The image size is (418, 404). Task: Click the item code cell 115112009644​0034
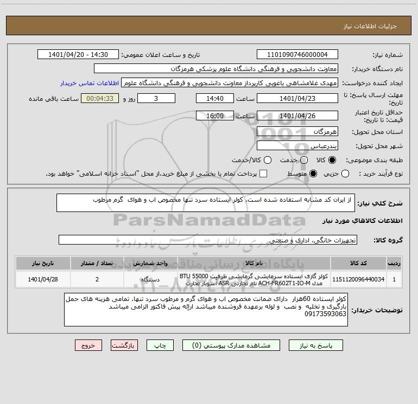pos(358,279)
